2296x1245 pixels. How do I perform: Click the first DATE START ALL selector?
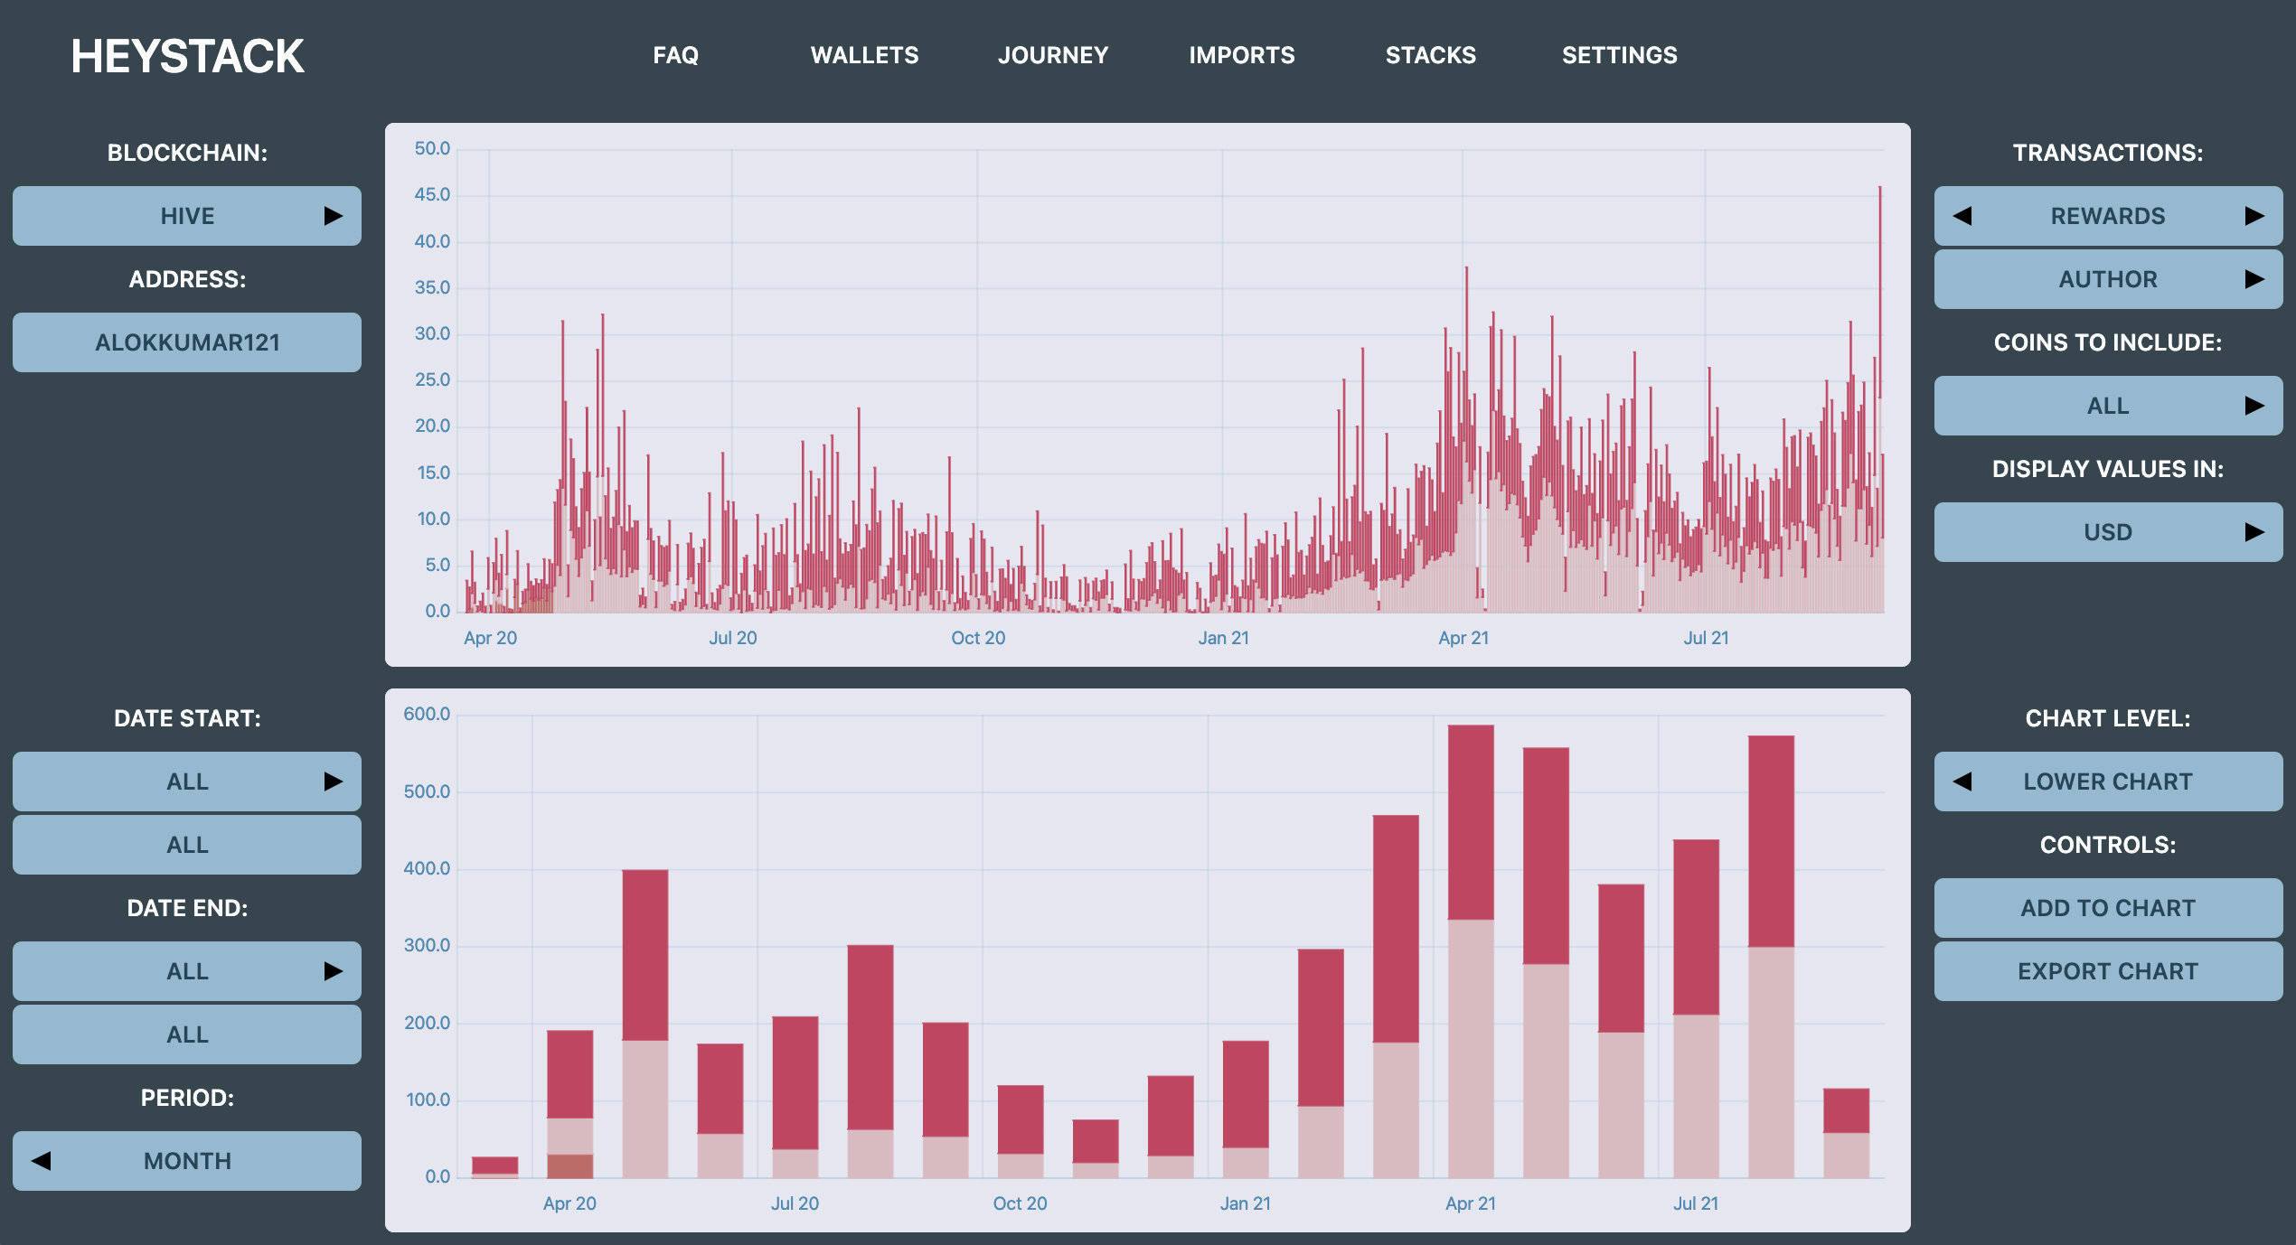[187, 782]
